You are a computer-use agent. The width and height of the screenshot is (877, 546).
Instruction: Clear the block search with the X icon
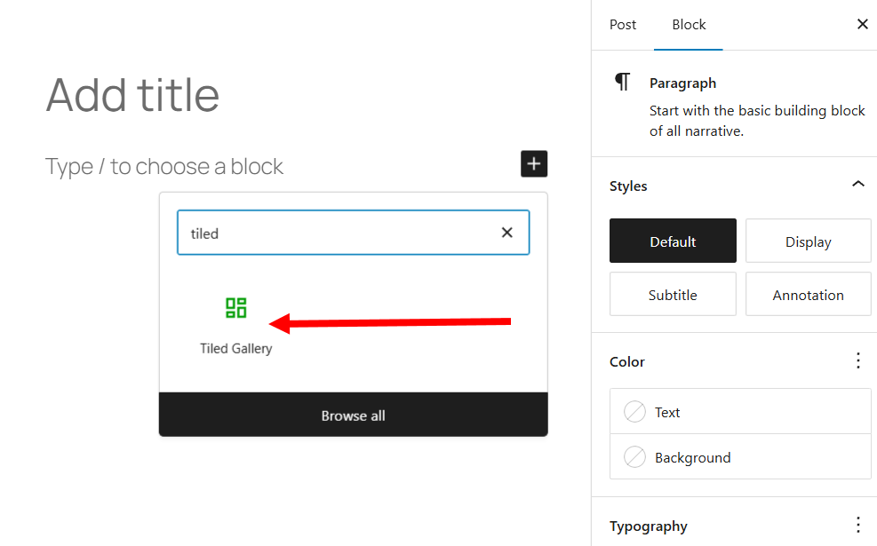tap(506, 233)
